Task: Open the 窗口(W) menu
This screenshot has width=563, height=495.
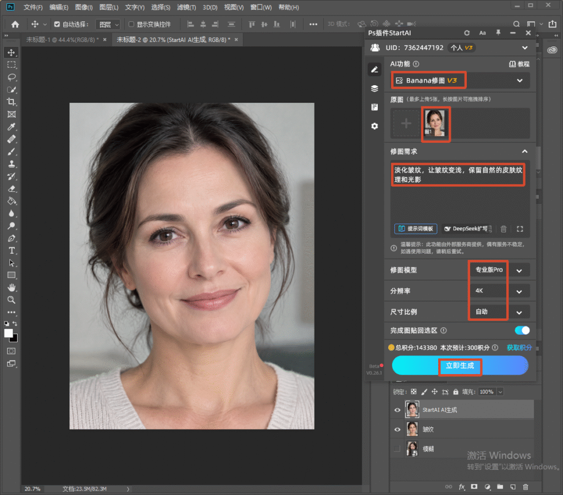Action: click(261, 7)
